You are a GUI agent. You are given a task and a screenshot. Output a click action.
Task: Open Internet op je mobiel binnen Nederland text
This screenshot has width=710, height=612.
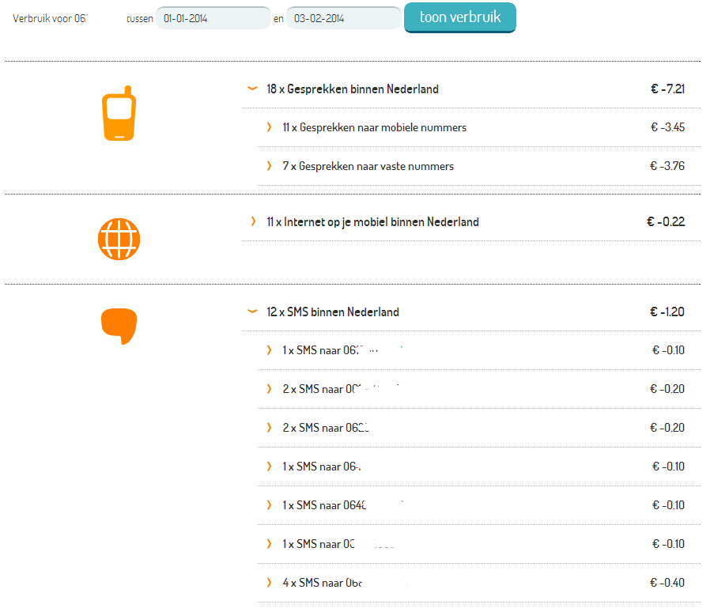pyautogui.click(x=372, y=222)
